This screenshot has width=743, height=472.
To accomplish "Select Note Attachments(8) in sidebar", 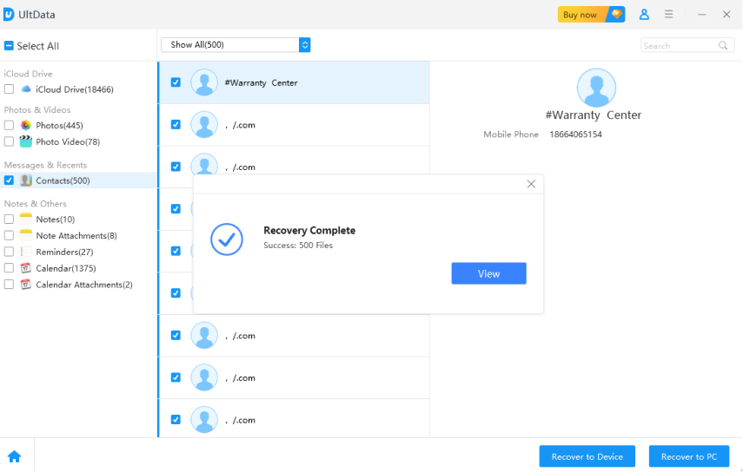I will 76,236.
